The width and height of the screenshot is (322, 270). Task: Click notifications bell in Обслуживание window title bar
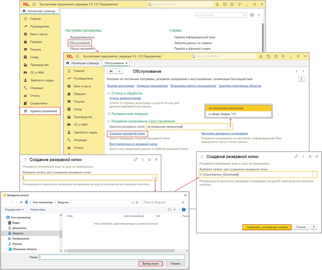tap(261, 56)
